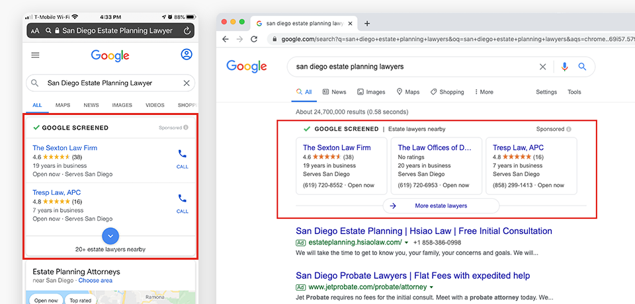Click More estate lawyers button
The width and height of the screenshot is (635, 304).
coord(441,206)
